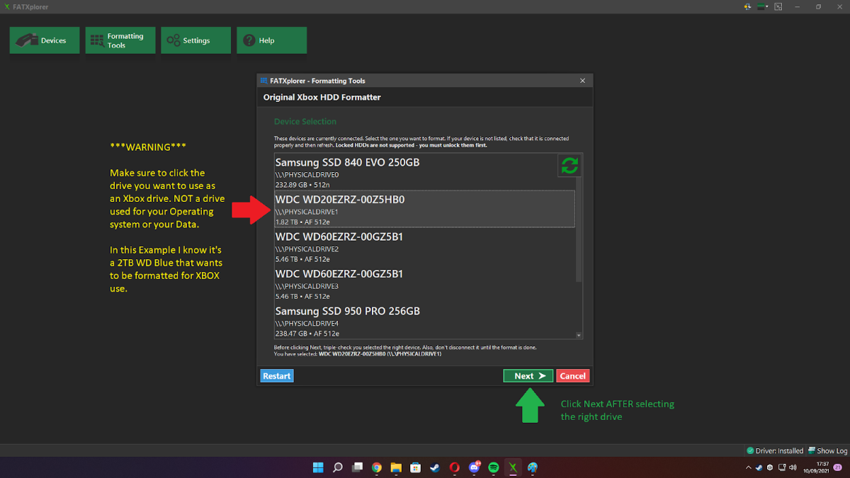Choose the WD60EZRZ drive on PHYSICALDRIVE3
The height and width of the screenshot is (478, 850).
coord(424,283)
